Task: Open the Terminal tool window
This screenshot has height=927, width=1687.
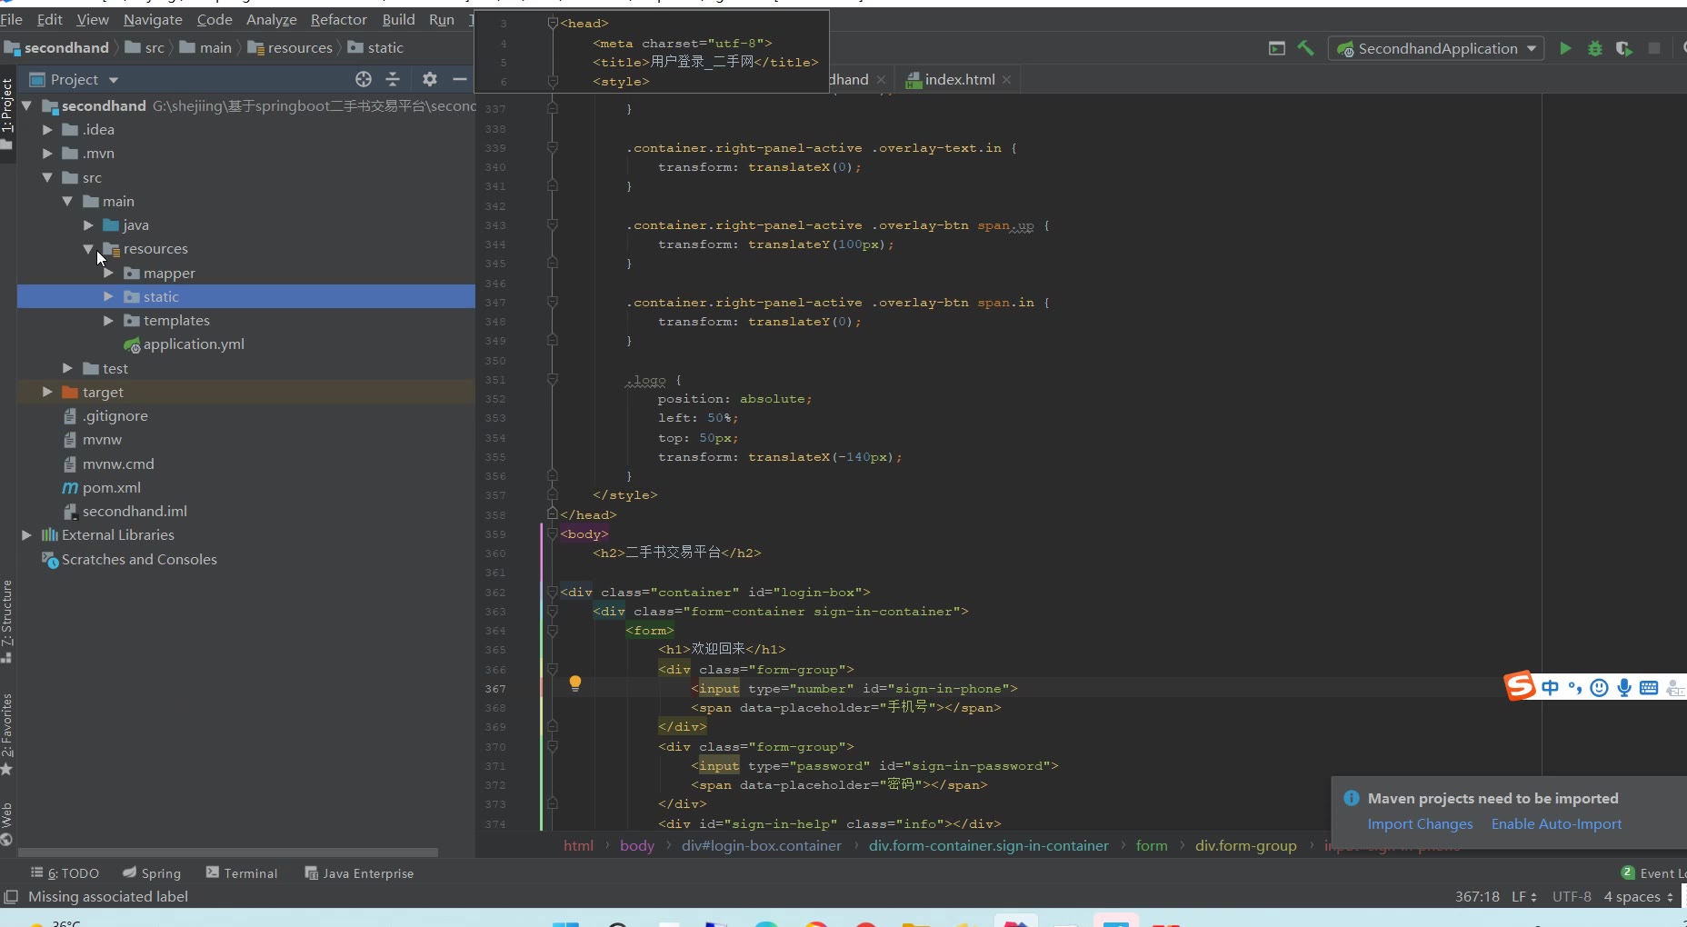Action: click(242, 873)
